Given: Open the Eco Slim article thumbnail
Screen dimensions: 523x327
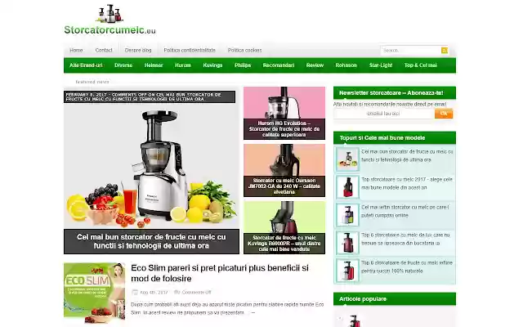Looking at the screenshot, I should [95, 292].
